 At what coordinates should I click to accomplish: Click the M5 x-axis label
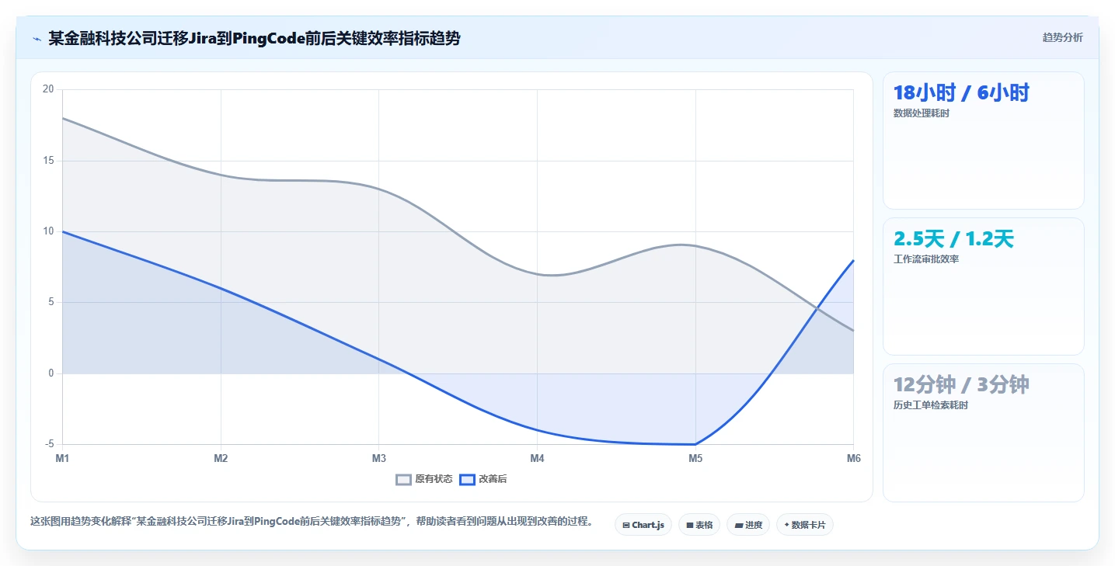click(695, 458)
